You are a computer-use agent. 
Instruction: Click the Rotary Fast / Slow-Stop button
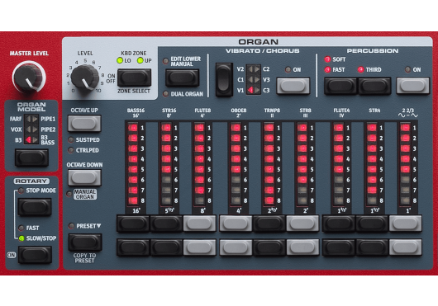[x=35, y=255]
